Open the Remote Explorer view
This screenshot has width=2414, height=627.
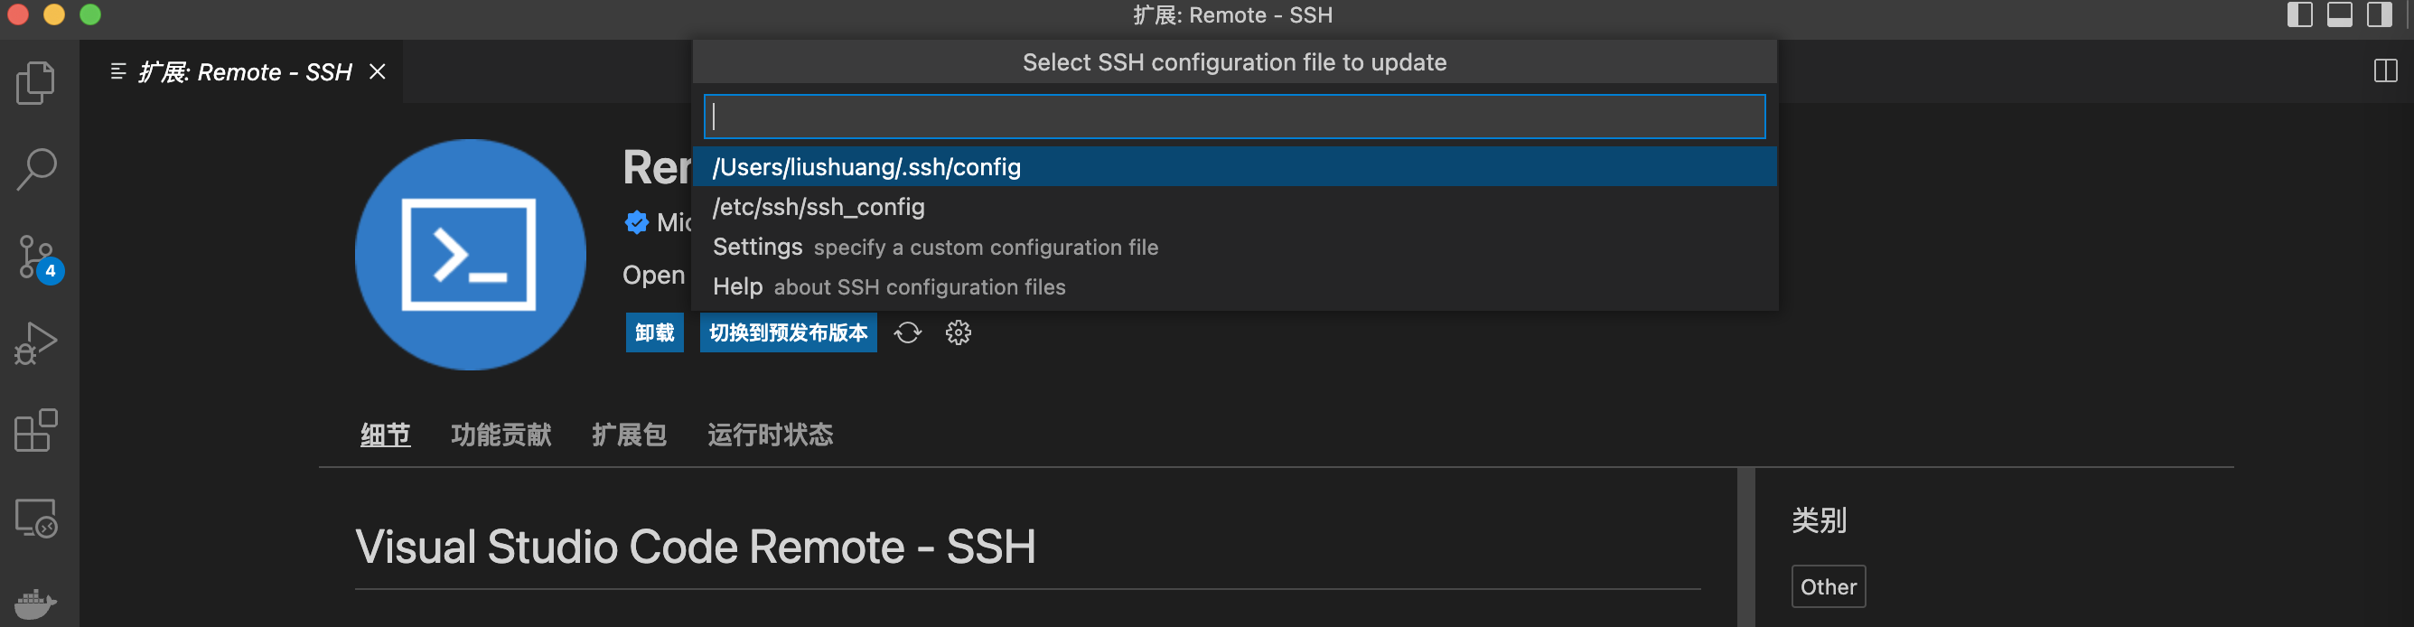pos(36,518)
